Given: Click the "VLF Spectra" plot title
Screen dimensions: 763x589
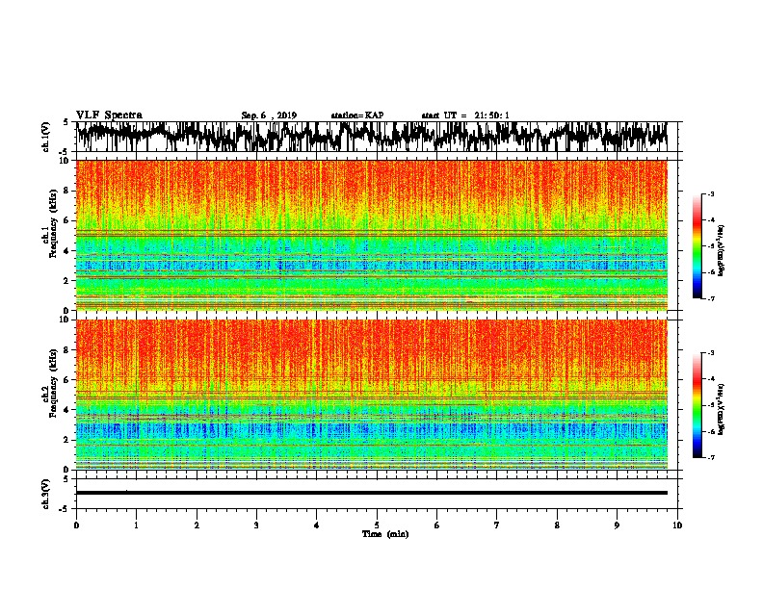Looking at the screenshot, I should (x=109, y=115).
